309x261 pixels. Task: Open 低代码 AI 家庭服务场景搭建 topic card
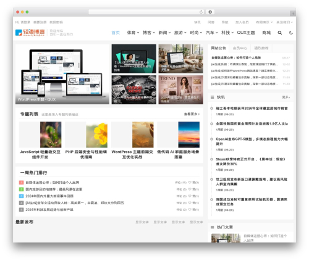(x=178, y=140)
